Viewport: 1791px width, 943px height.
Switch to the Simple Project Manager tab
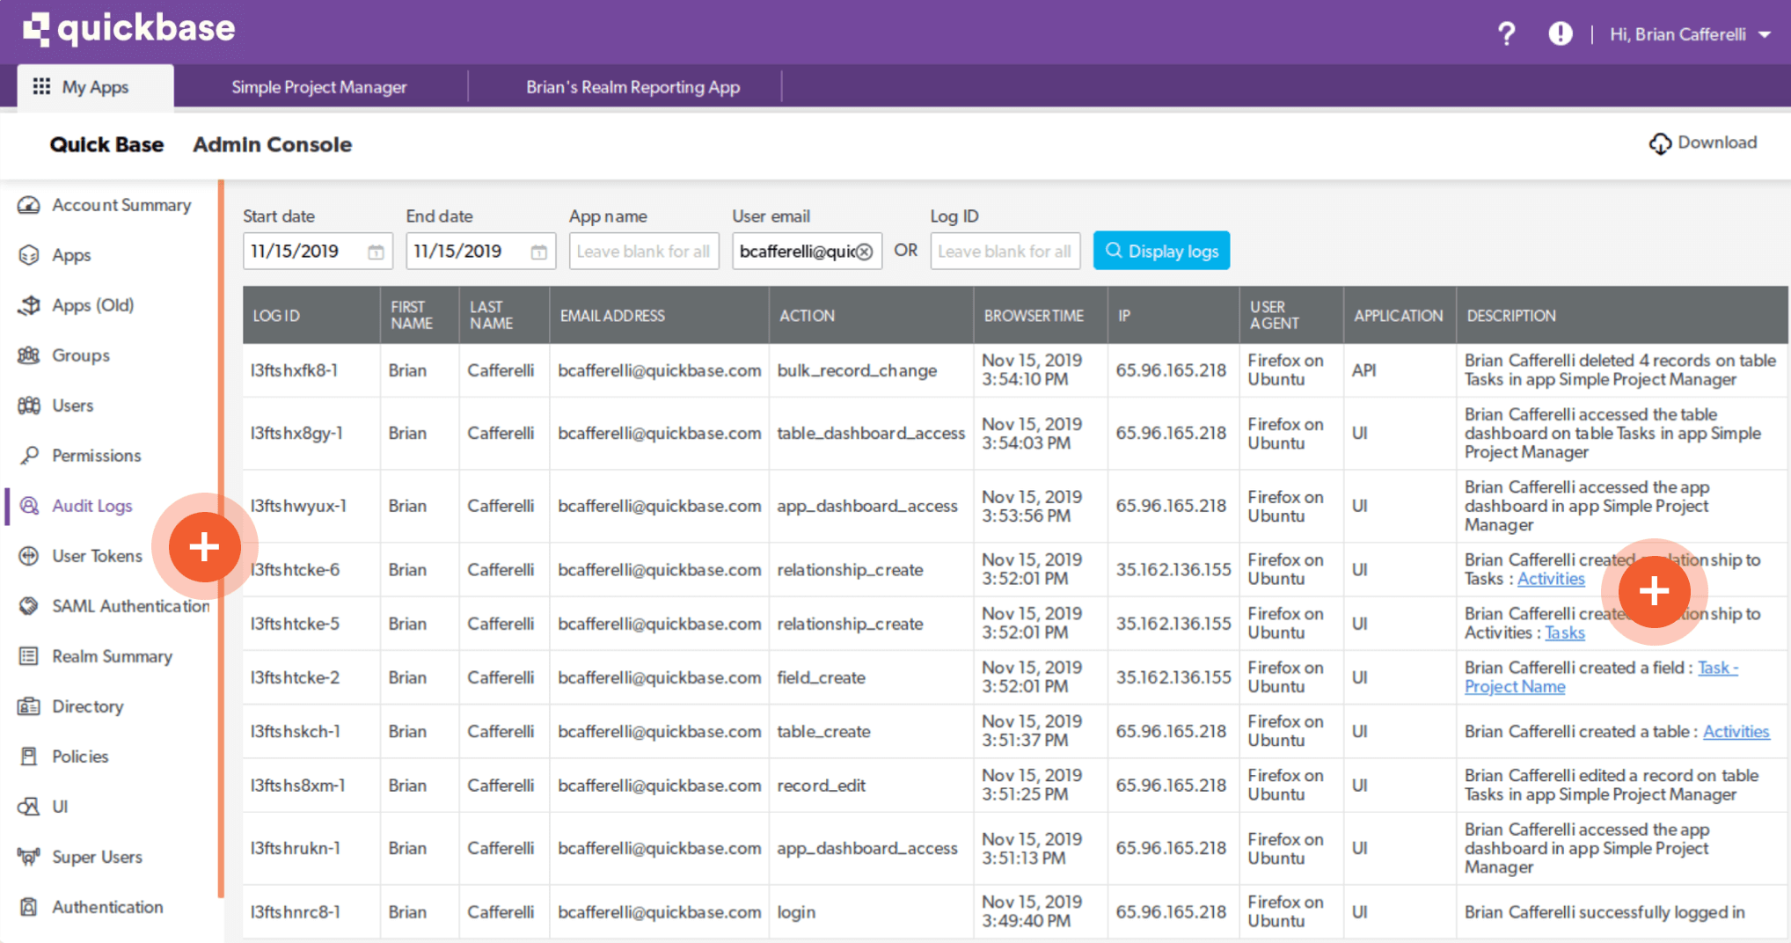tap(318, 87)
